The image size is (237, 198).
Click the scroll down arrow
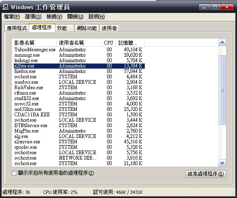(222, 163)
